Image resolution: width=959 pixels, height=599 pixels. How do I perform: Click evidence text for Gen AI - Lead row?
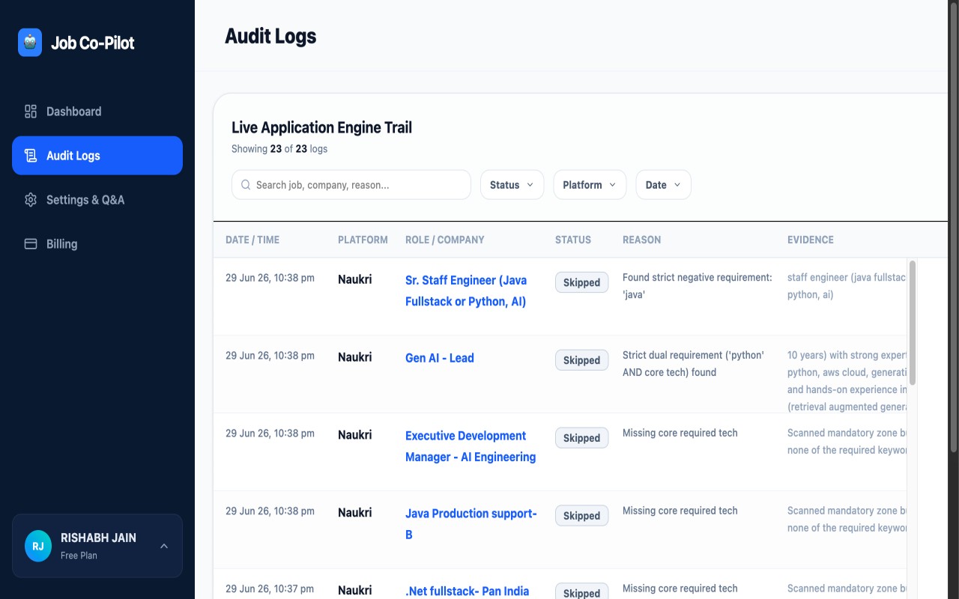pos(847,381)
